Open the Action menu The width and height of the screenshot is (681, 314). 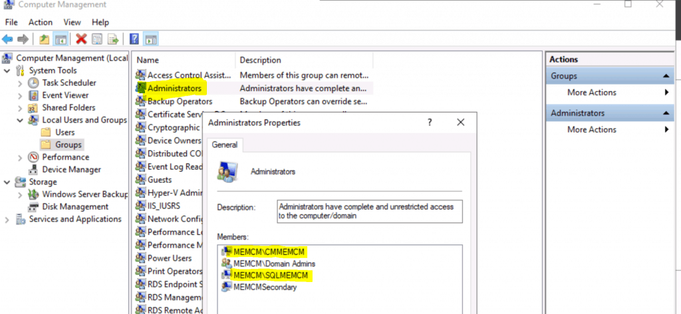[x=41, y=22]
